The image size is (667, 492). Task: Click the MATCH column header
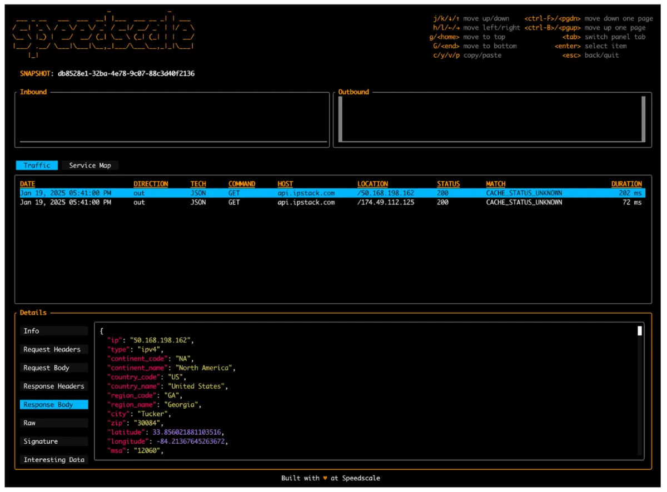click(495, 183)
